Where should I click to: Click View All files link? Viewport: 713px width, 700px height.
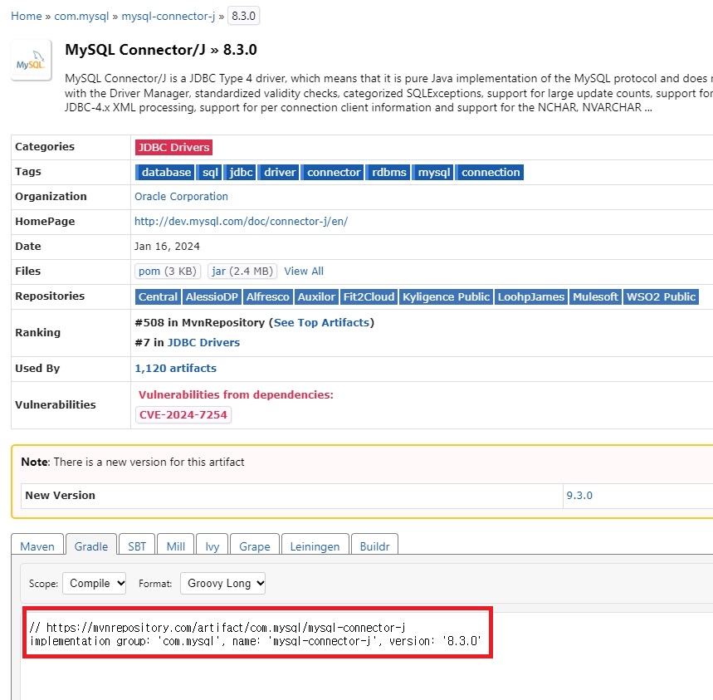click(304, 272)
